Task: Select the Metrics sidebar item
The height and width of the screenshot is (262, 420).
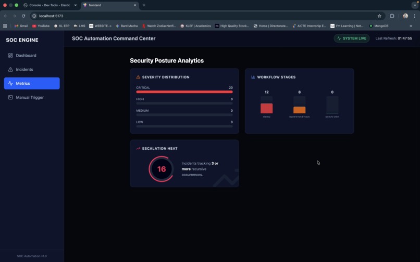Action: (32, 83)
